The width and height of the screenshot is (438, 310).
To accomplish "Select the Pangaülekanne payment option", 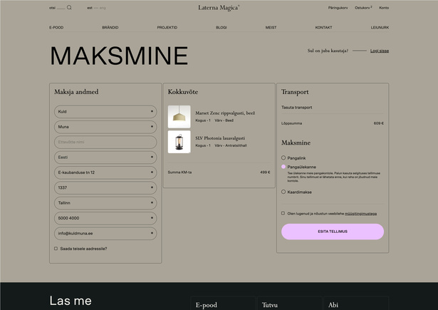I will (x=283, y=167).
